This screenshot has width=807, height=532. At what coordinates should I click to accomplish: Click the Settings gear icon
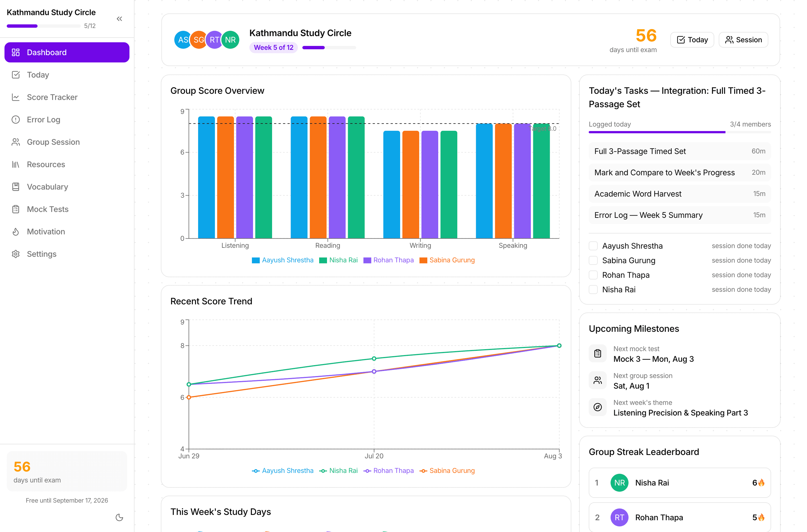click(x=16, y=254)
